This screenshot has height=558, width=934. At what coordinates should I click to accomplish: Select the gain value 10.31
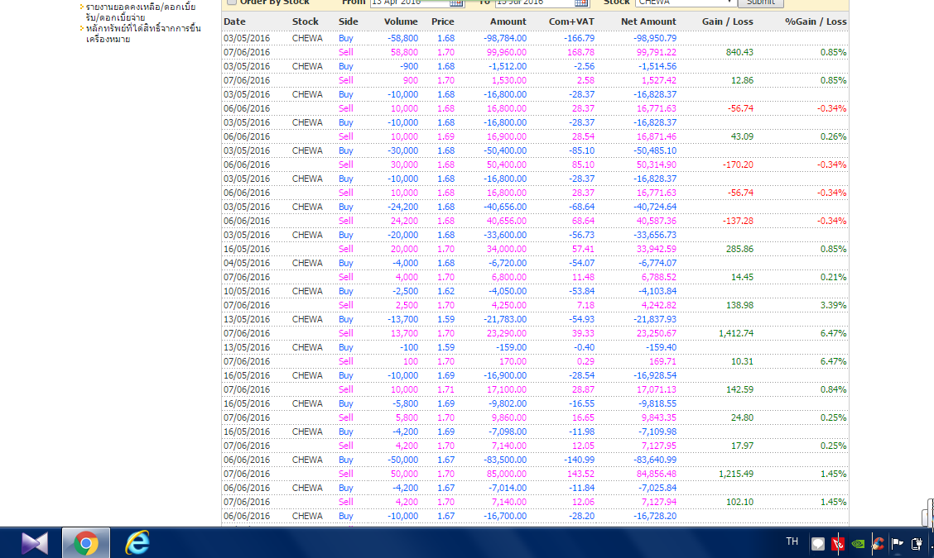tap(742, 362)
